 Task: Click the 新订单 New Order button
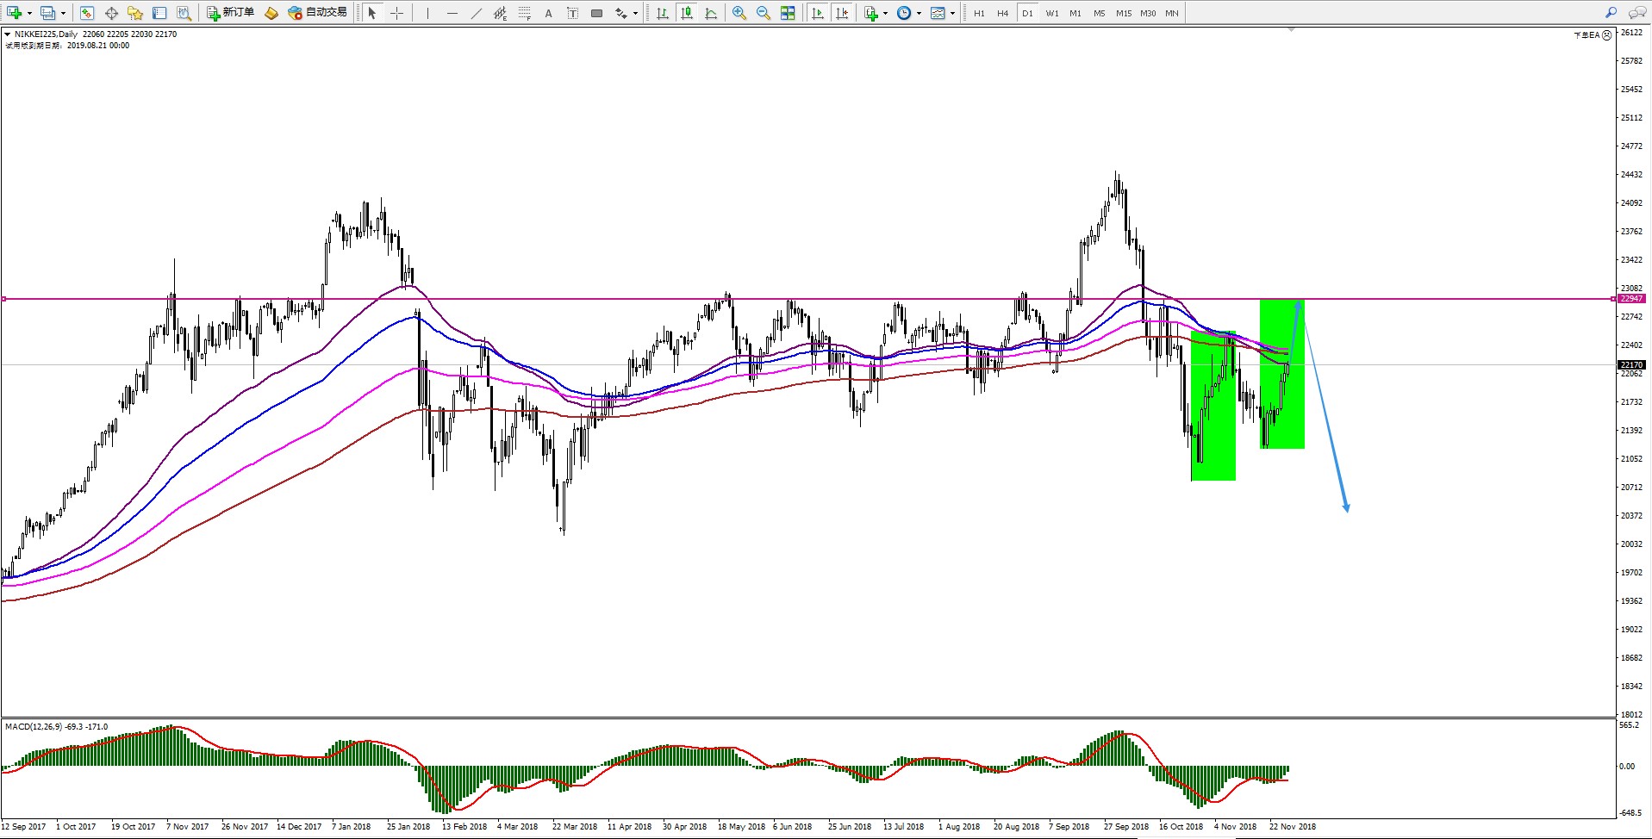point(230,13)
